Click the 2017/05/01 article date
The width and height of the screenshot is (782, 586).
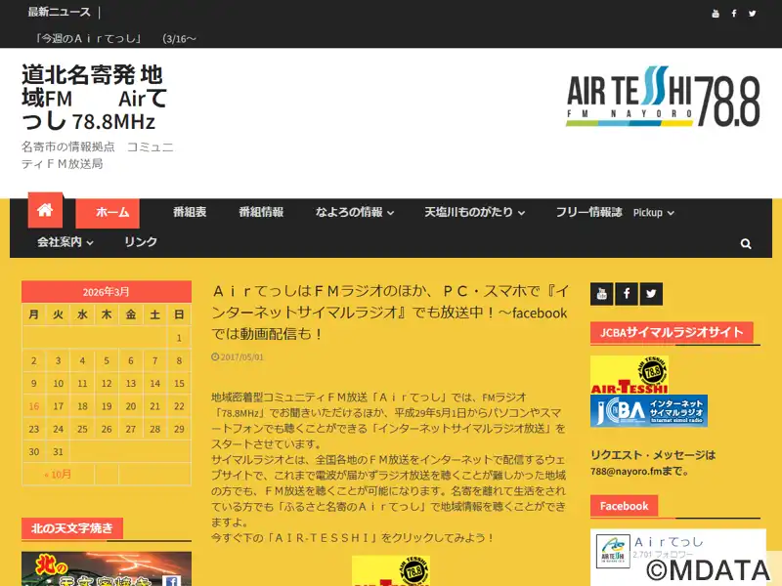[238, 357]
